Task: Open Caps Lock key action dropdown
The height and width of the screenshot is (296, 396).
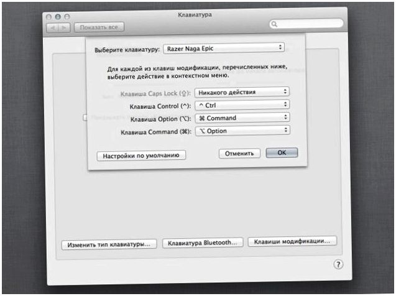Action: (242, 92)
